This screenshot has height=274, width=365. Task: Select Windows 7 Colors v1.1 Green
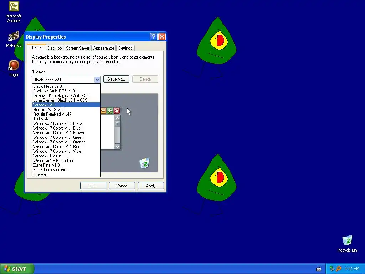(66, 137)
